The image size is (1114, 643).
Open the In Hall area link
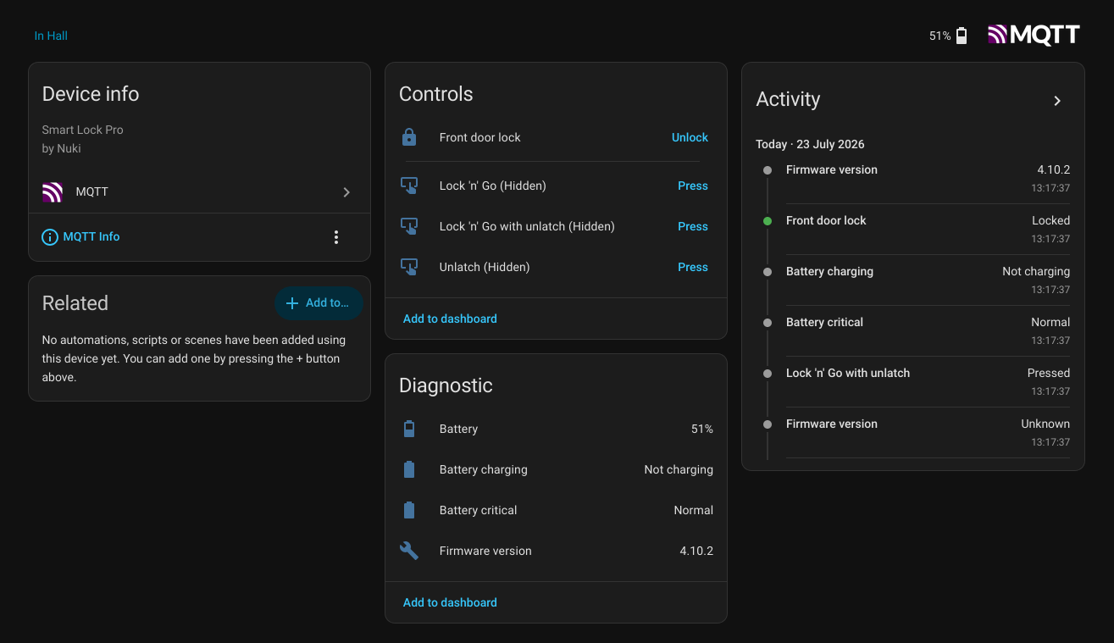(x=51, y=36)
